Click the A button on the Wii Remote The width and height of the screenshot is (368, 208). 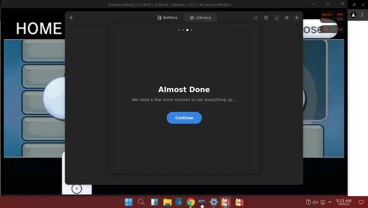point(77,188)
